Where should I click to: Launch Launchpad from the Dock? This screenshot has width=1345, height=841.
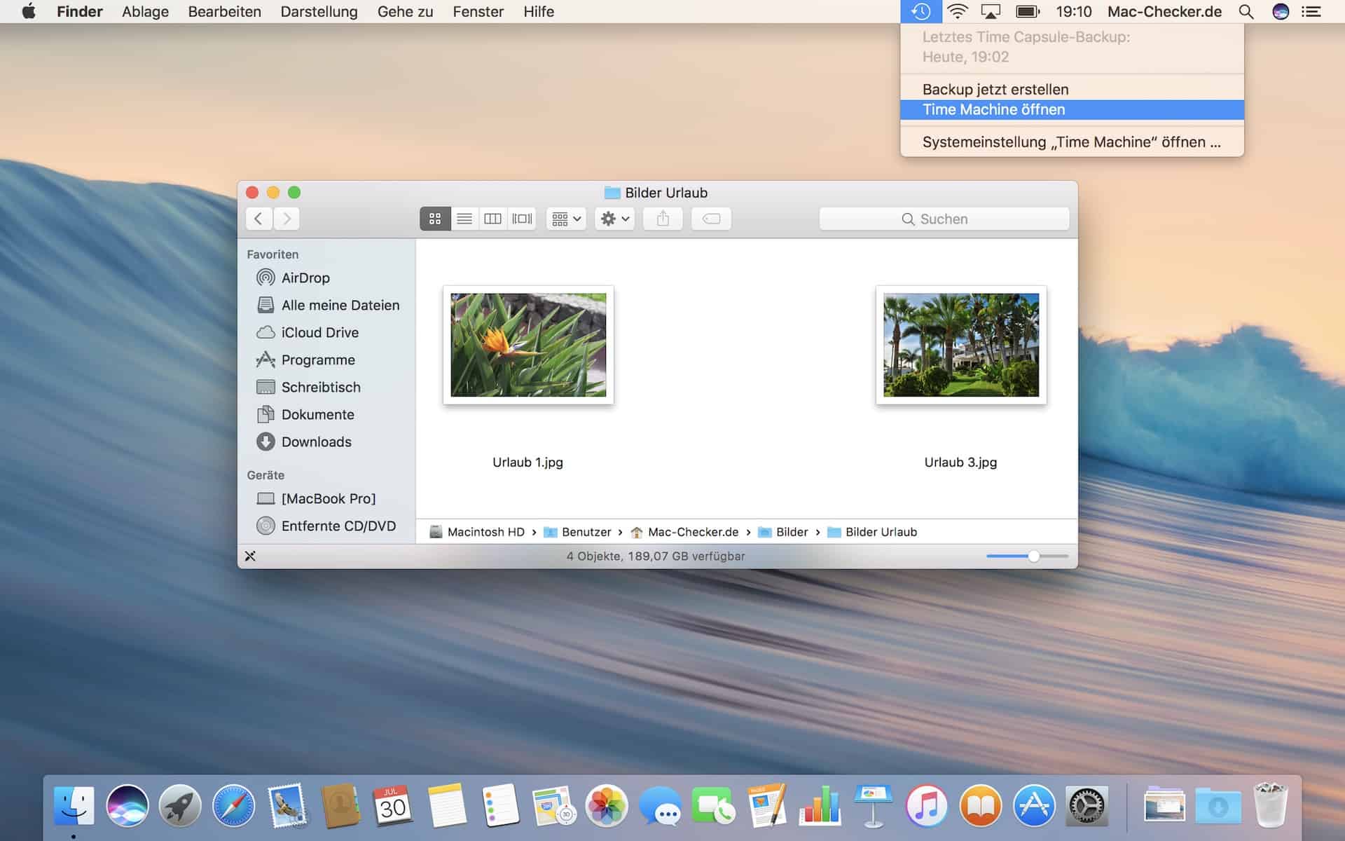(x=180, y=806)
